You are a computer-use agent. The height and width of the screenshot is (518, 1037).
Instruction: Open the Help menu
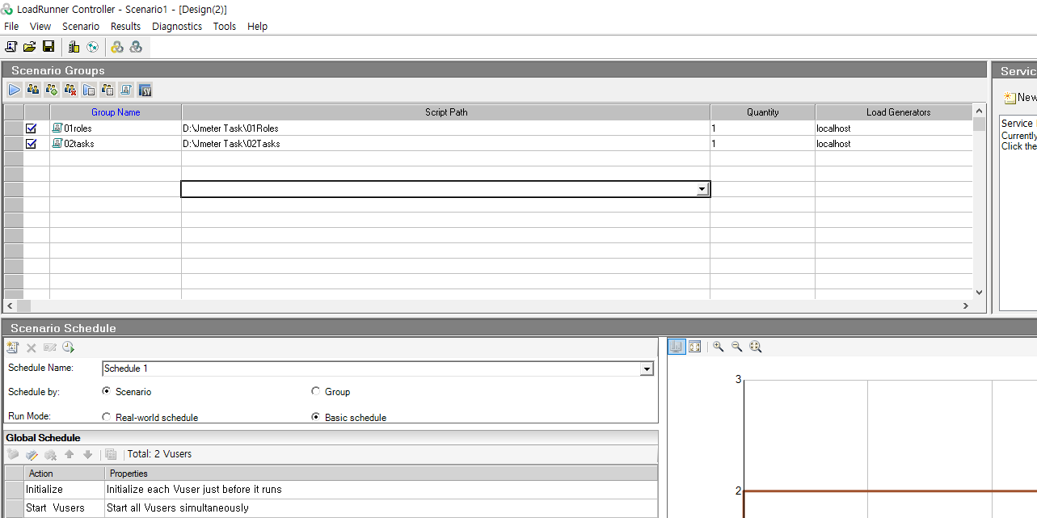click(257, 26)
